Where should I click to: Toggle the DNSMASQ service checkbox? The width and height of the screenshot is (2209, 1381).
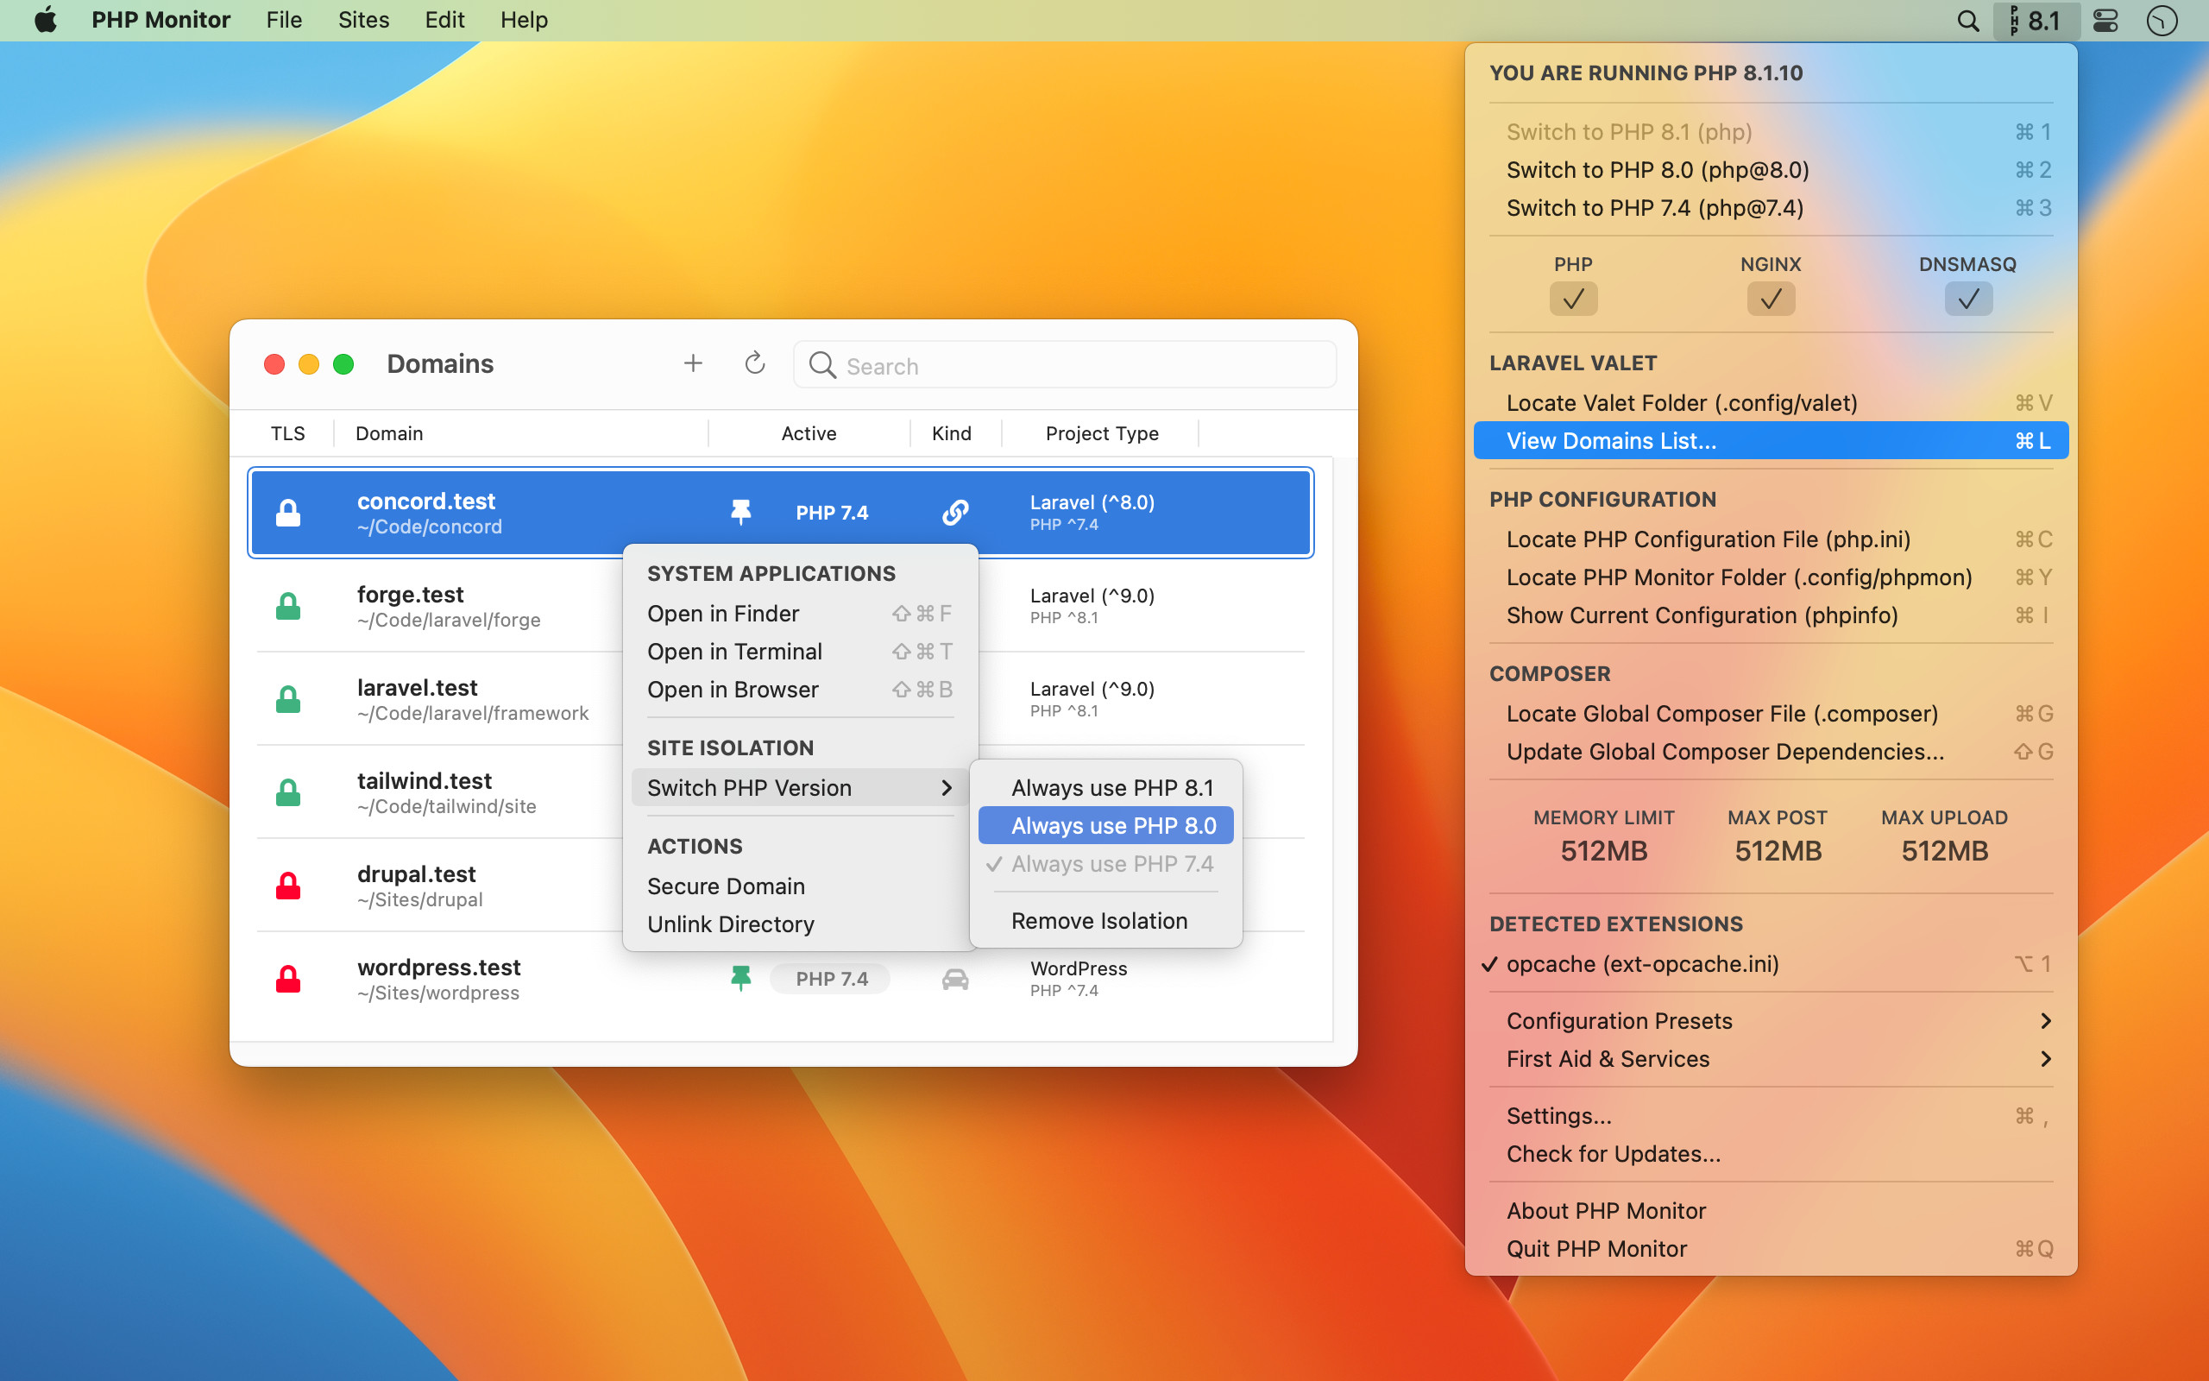click(1968, 299)
